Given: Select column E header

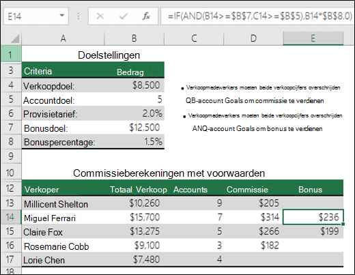Looking at the screenshot, I should coord(313,38).
